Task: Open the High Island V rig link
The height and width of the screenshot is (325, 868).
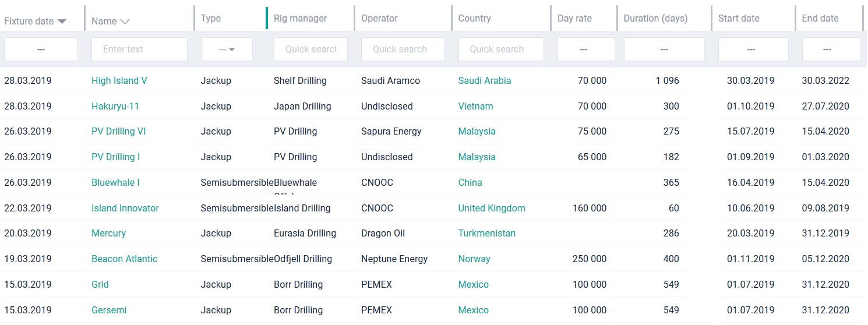Action: [119, 81]
